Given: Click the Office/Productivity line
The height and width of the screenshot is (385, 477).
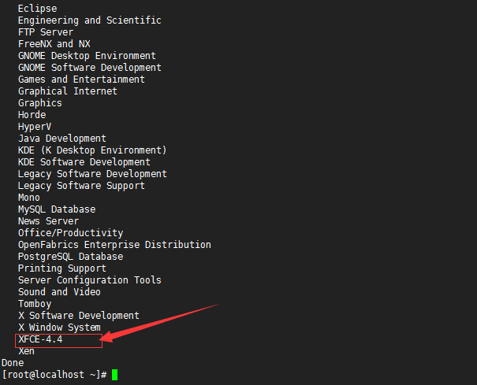Looking at the screenshot, I should coord(71,233).
